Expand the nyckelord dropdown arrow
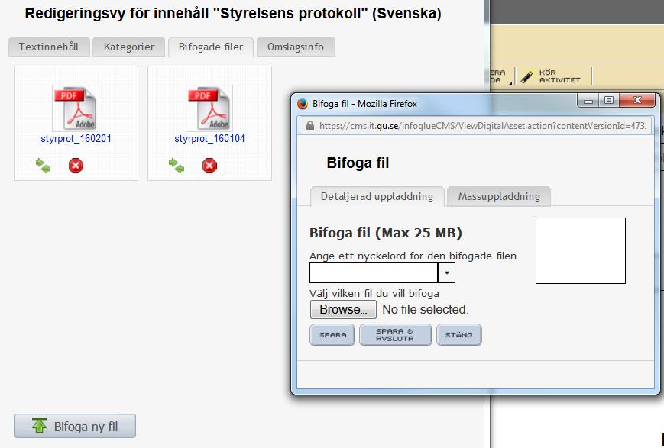This screenshot has height=448, width=664. [446, 272]
